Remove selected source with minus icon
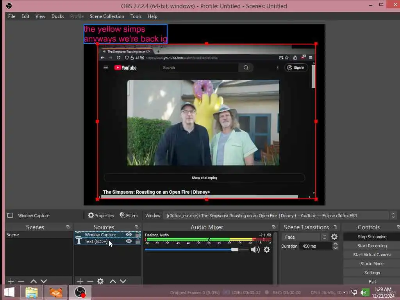Viewport: 400px width, 300px height. (x=90, y=281)
